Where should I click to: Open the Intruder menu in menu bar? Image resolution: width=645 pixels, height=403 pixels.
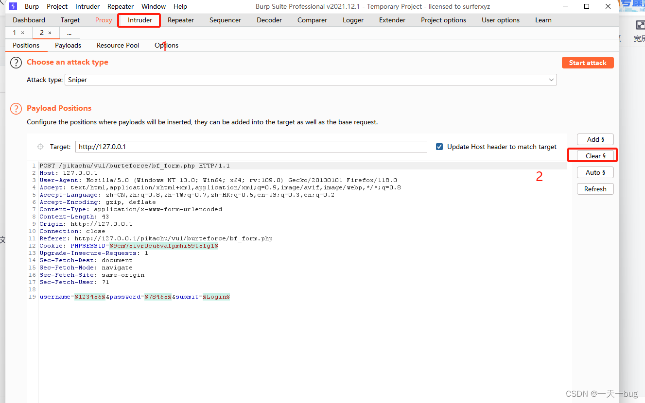click(x=87, y=6)
